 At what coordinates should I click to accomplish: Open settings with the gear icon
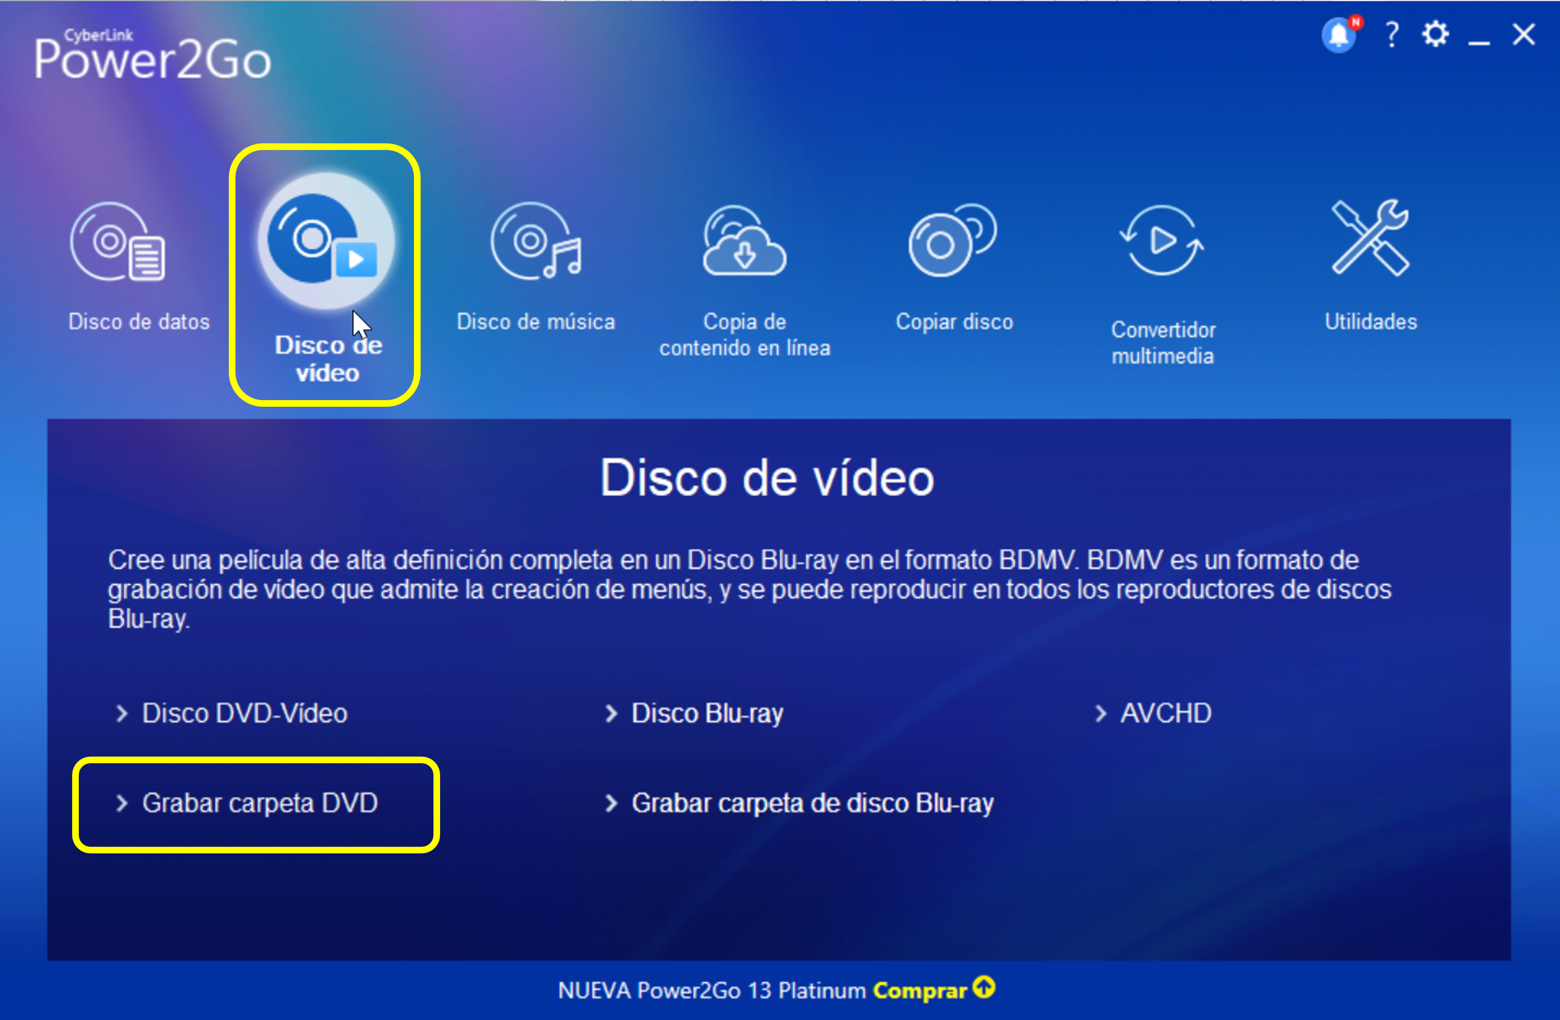[1436, 34]
